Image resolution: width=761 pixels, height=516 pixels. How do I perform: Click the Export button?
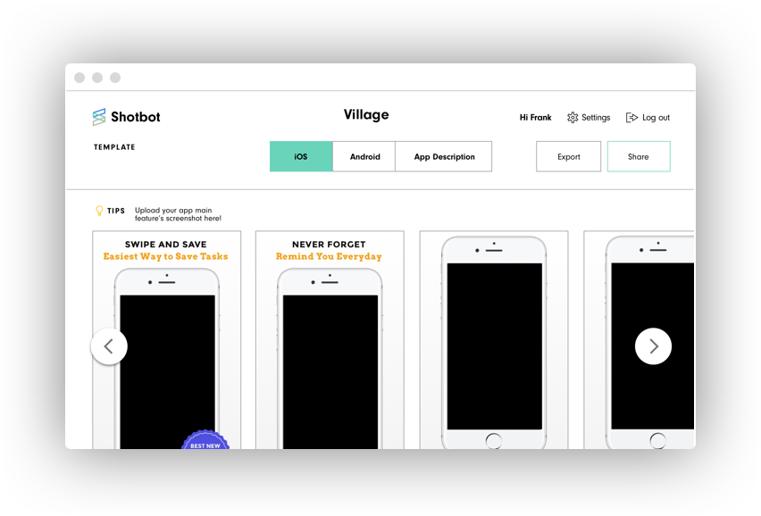[x=568, y=156]
